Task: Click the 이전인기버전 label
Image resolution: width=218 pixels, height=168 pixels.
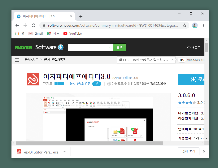Action: click(x=188, y=118)
